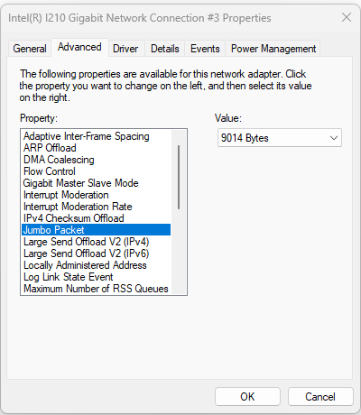Select the Locally Administered Address property

[97, 265]
